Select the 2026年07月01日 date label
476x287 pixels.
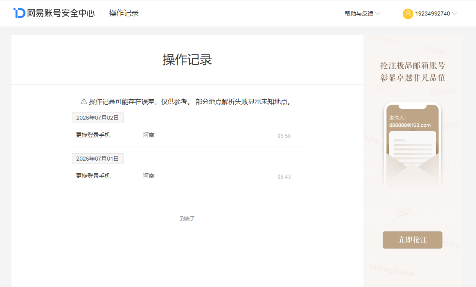click(x=97, y=159)
